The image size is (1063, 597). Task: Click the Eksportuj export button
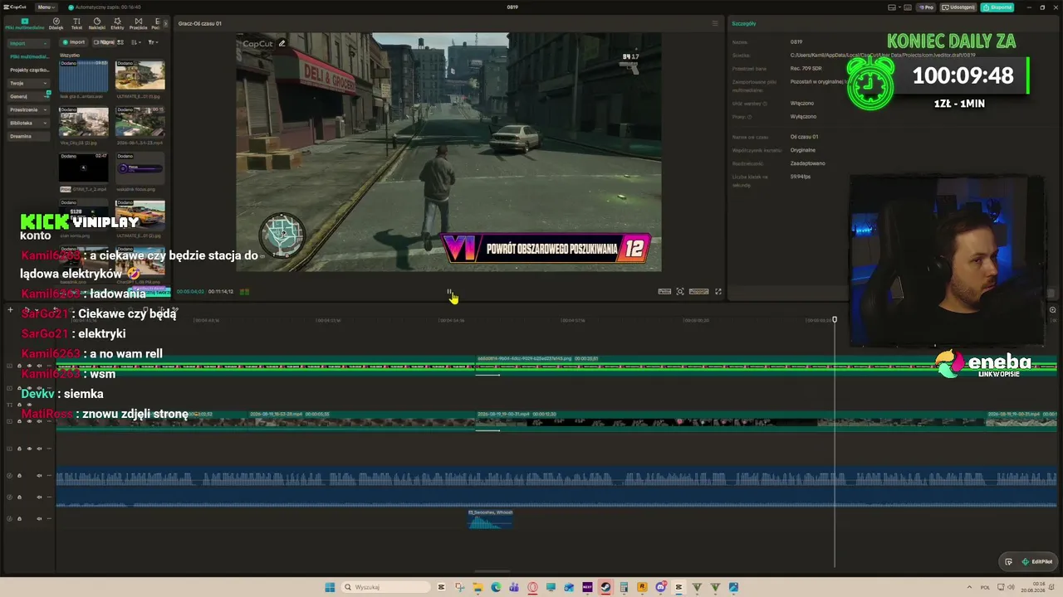pyautogui.click(x=997, y=7)
